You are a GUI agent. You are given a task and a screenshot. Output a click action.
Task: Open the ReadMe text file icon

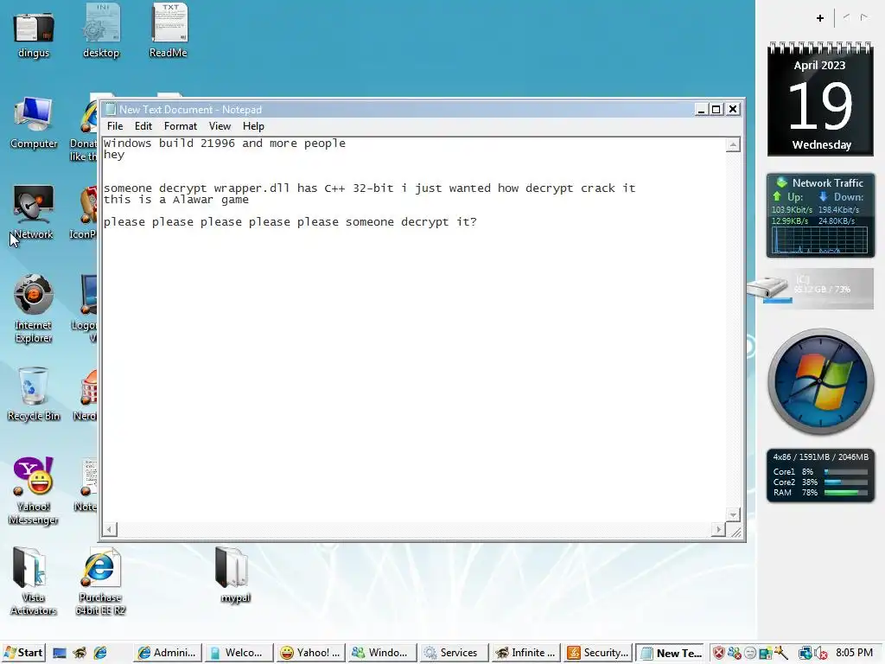169,31
